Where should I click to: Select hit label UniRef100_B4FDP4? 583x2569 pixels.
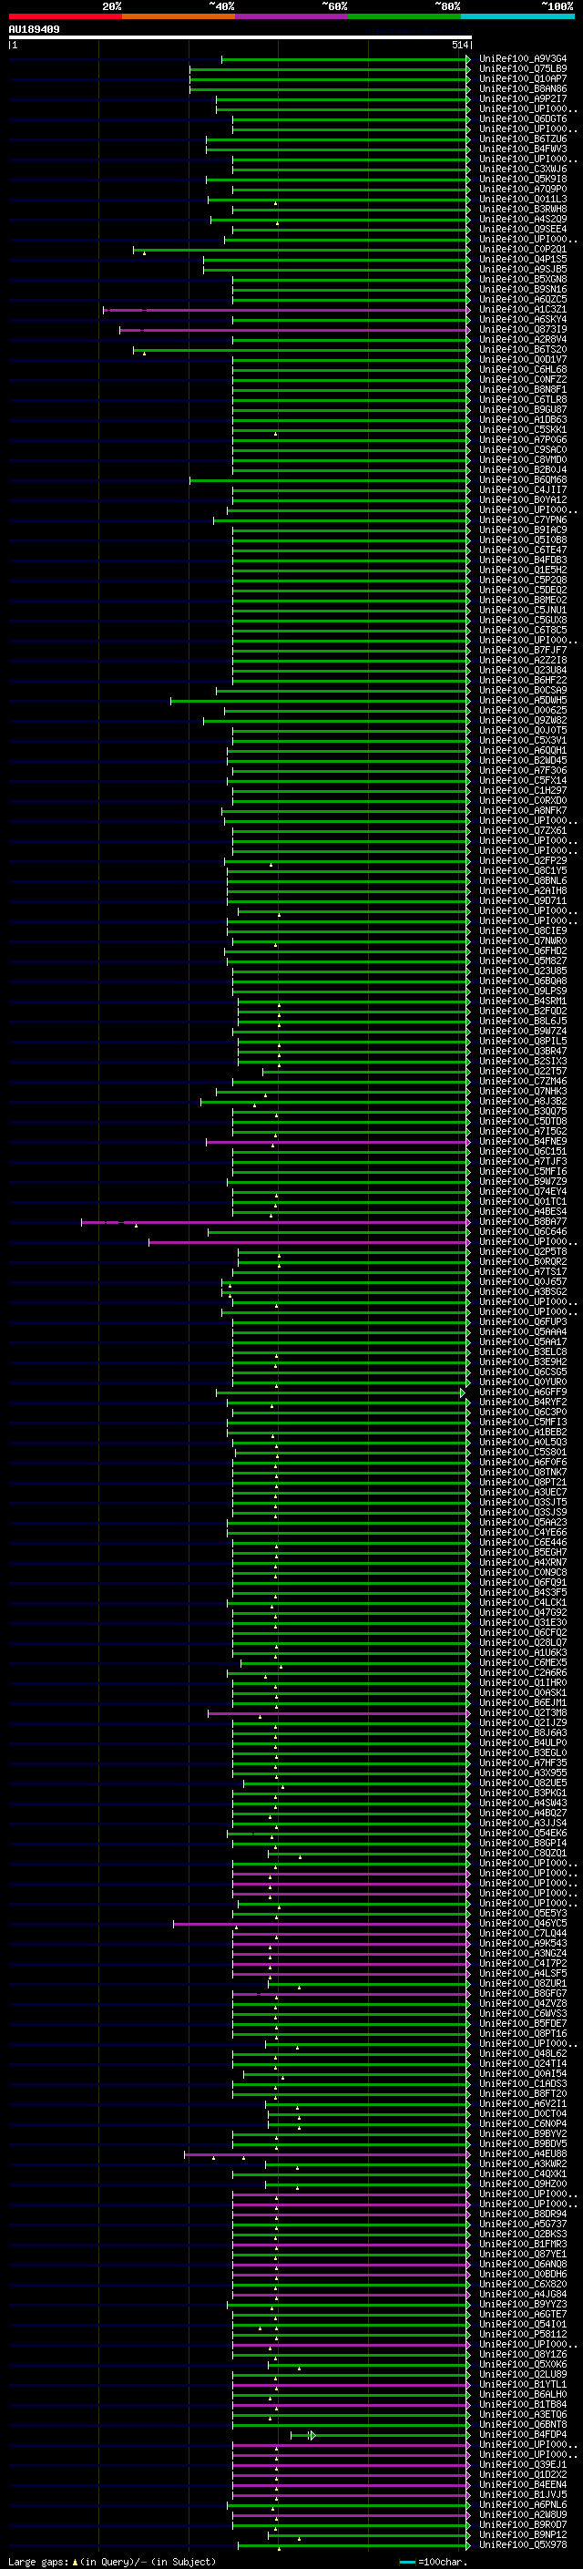(x=523, y=2434)
